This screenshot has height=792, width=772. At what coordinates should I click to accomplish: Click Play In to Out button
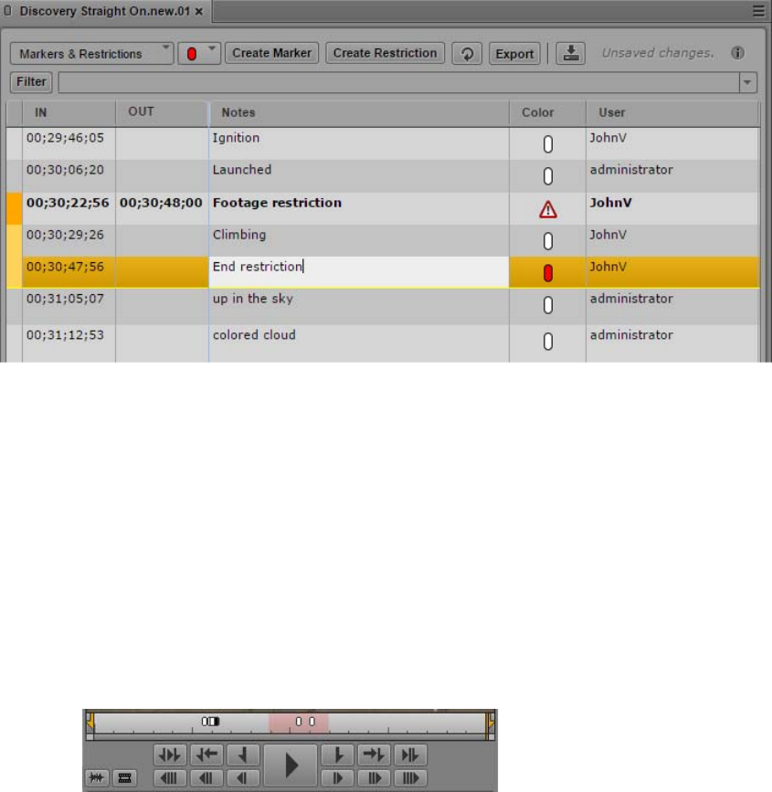pyautogui.click(x=170, y=755)
